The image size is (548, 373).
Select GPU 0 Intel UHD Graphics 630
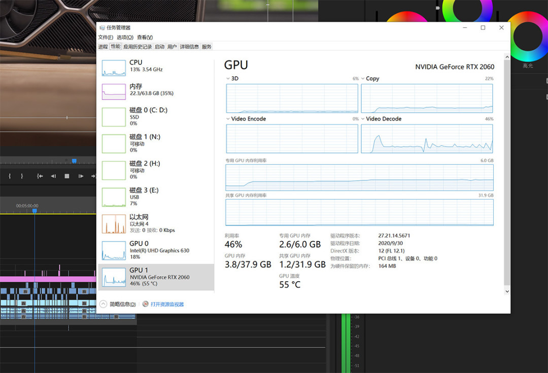coord(156,250)
